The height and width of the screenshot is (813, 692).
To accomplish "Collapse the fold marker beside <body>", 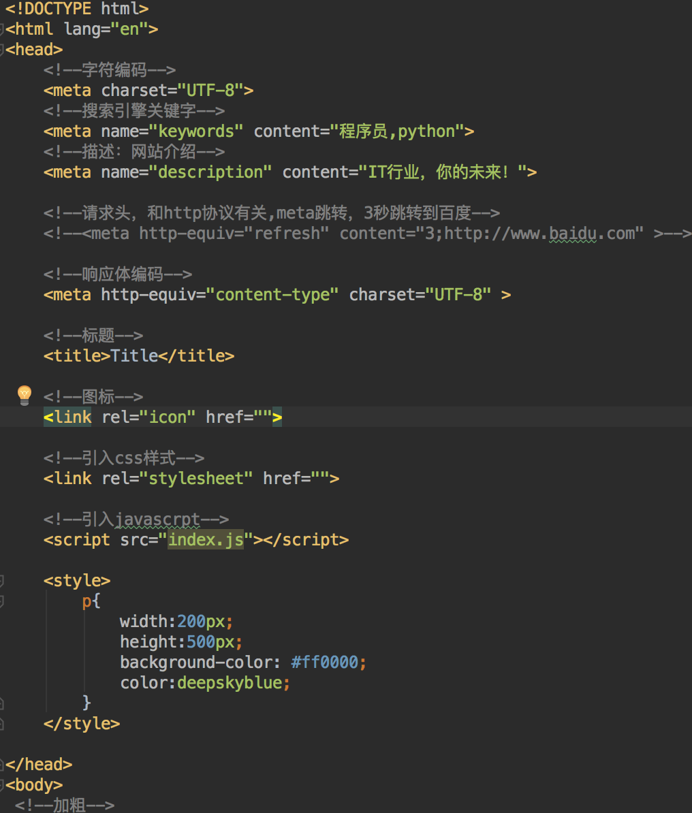I will [x=1, y=785].
